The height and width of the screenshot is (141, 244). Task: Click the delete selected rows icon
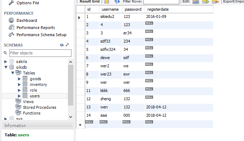(215, 2)
